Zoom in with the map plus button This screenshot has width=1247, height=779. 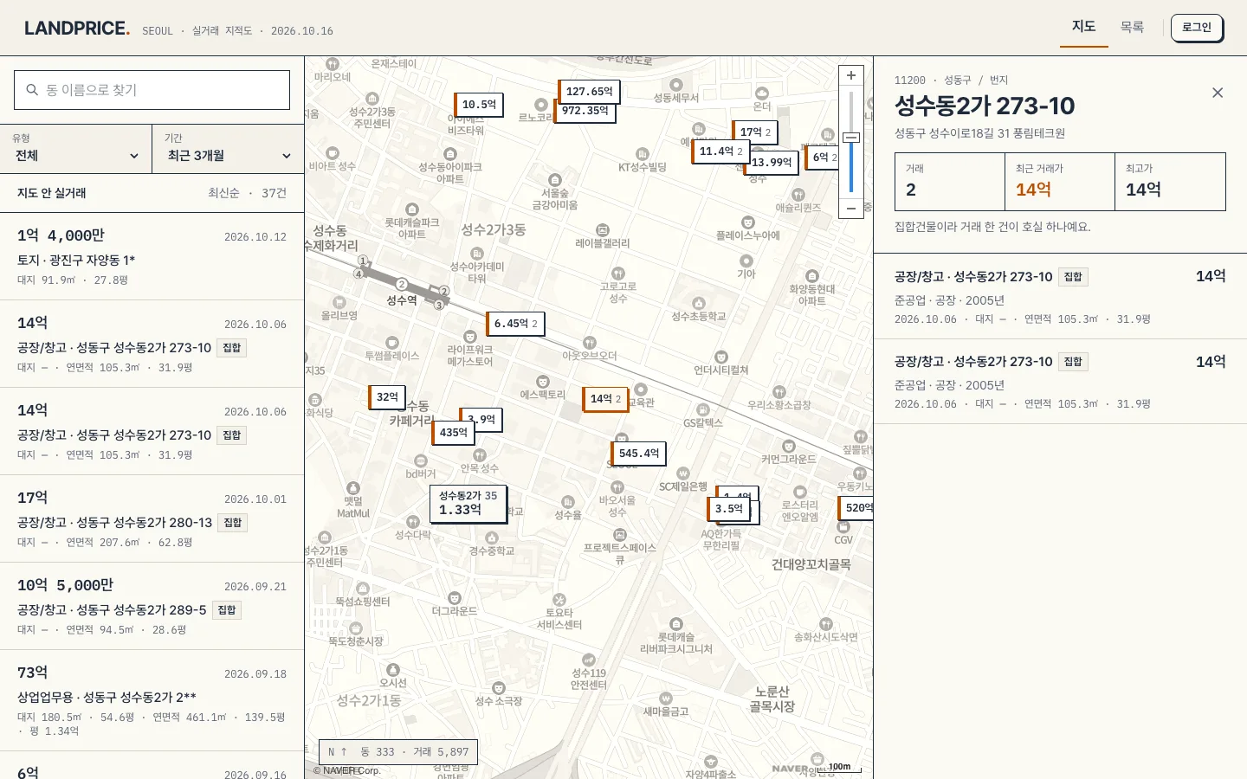851,75
